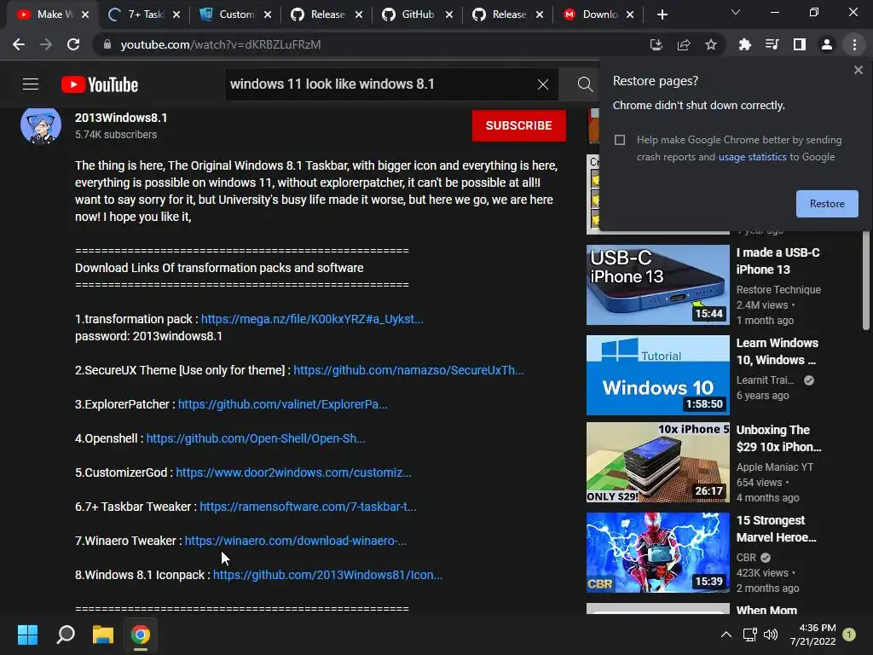873x655 pixels.
Task: Open the USB-C iPhone 13 thumbnail
Action: tap(657, 285)
